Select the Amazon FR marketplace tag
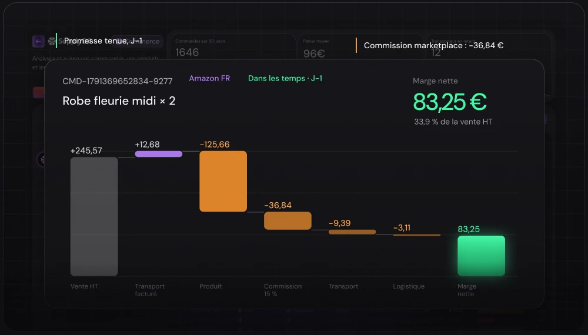588x335 pixels. click(x=209, y=78)
